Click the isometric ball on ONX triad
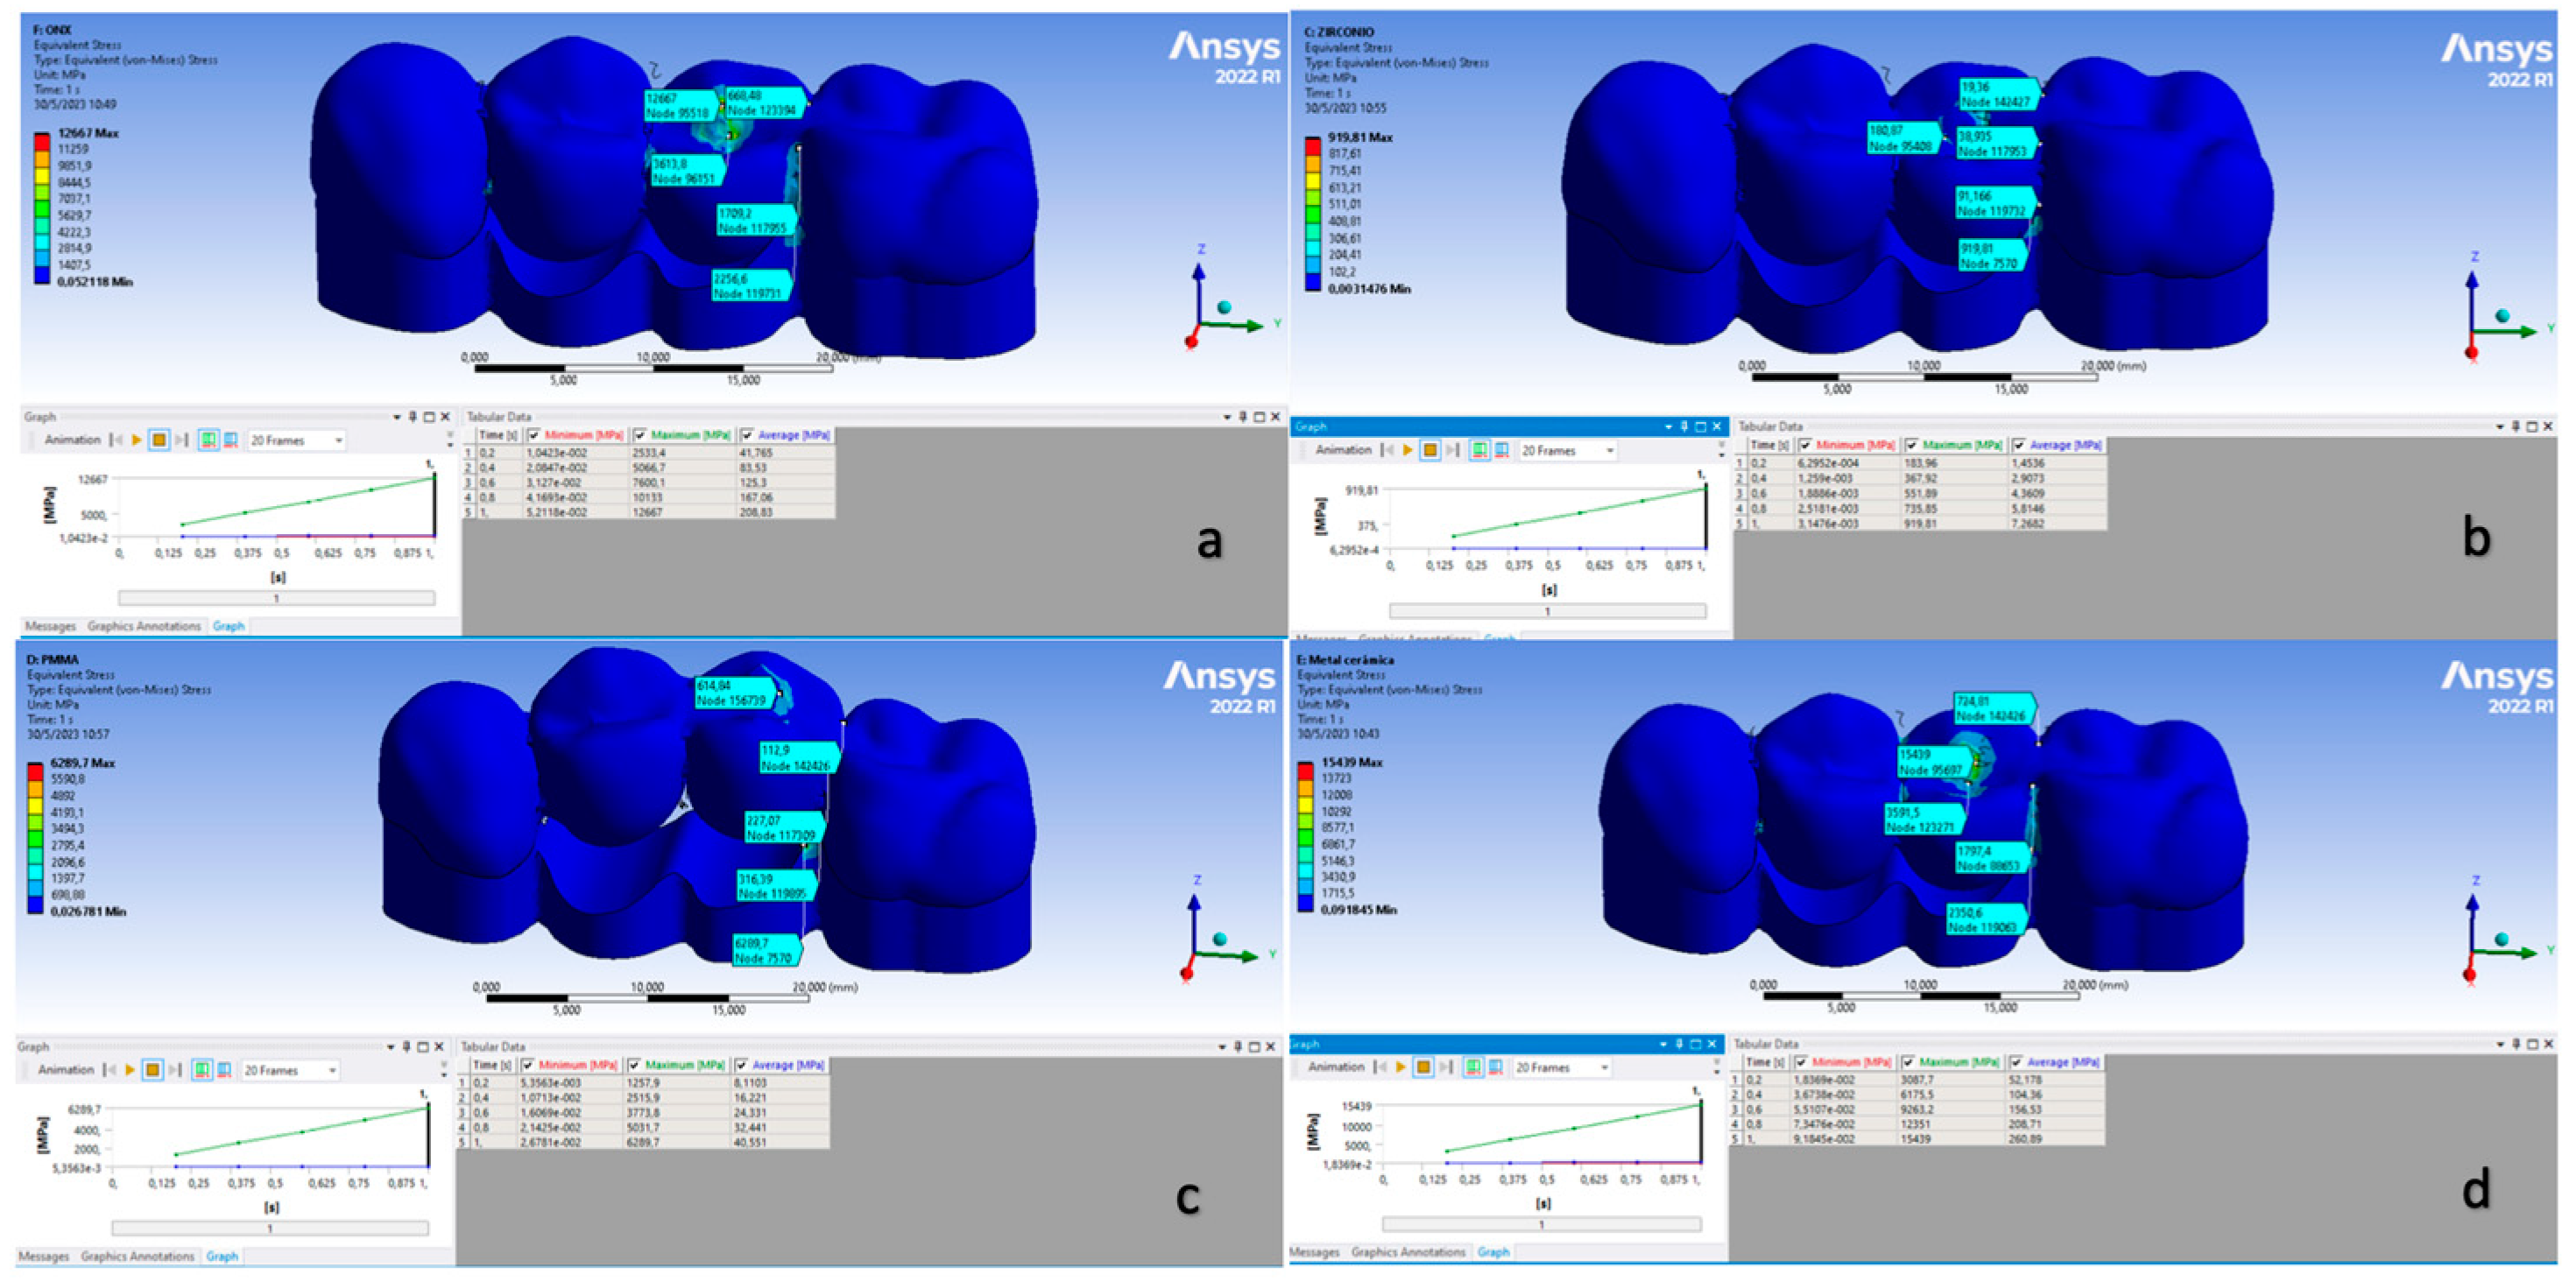 [1224, 307]
